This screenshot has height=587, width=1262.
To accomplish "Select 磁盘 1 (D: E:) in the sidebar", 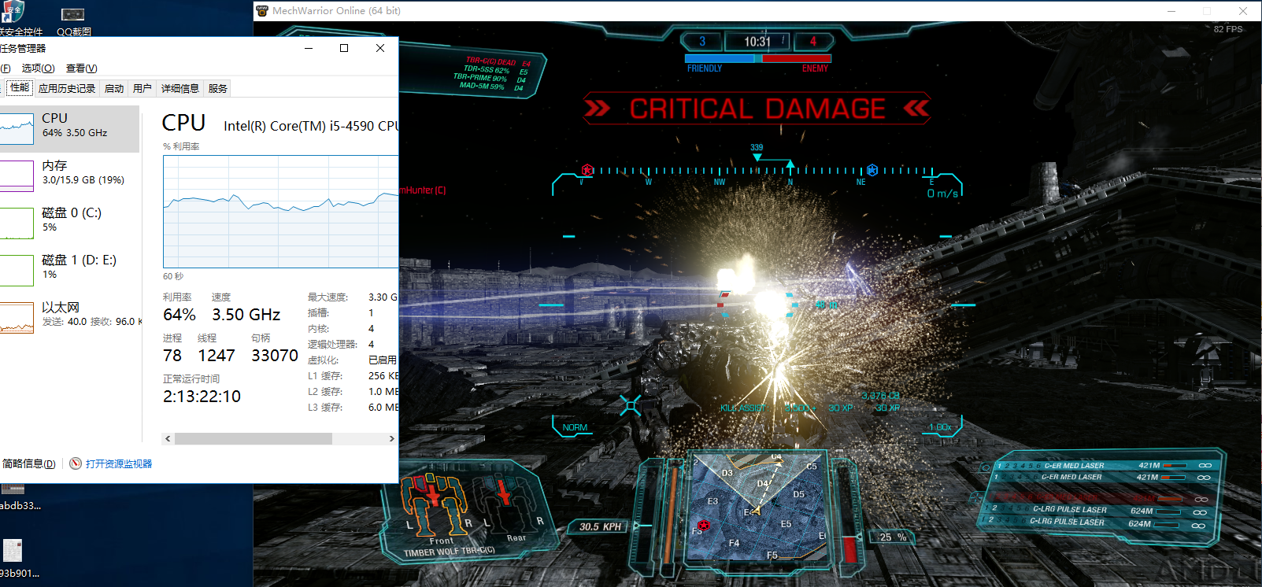I will [x=69, y=271].
